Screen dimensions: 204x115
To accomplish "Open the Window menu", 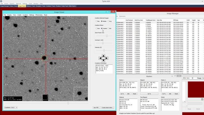I will [x=36, y=4].
